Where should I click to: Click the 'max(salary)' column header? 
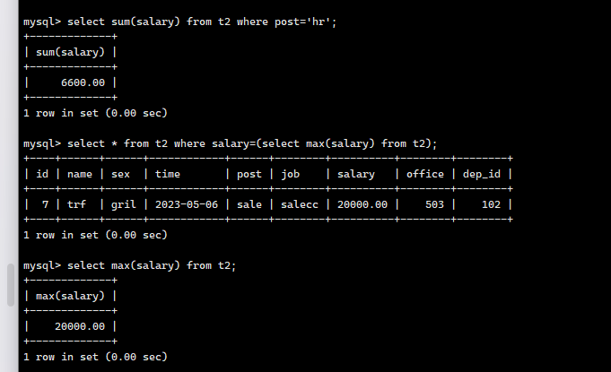pyautogui.click(x=70, y=296)
